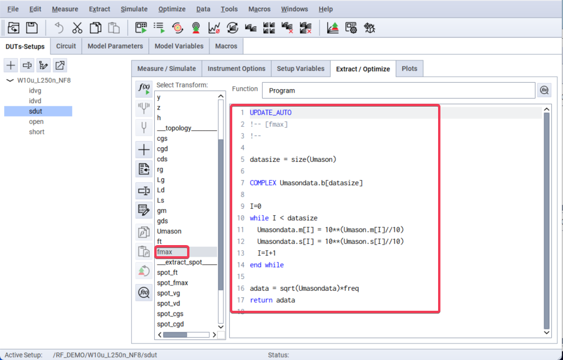
Task: Click transform list scroll down arrow
Action: [x=221, y=326]
